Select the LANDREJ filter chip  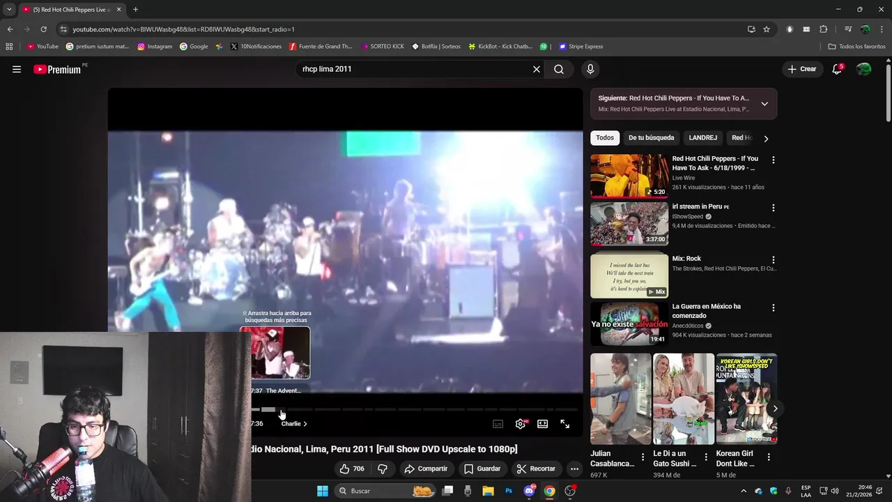[702, 138]
